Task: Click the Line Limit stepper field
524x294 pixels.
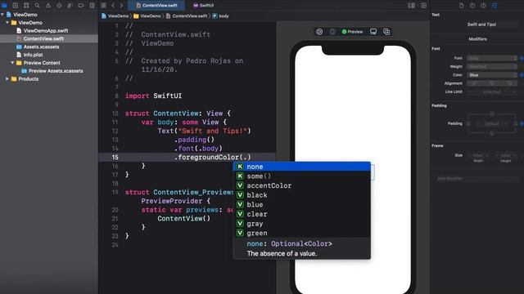Action: point(492,91)
